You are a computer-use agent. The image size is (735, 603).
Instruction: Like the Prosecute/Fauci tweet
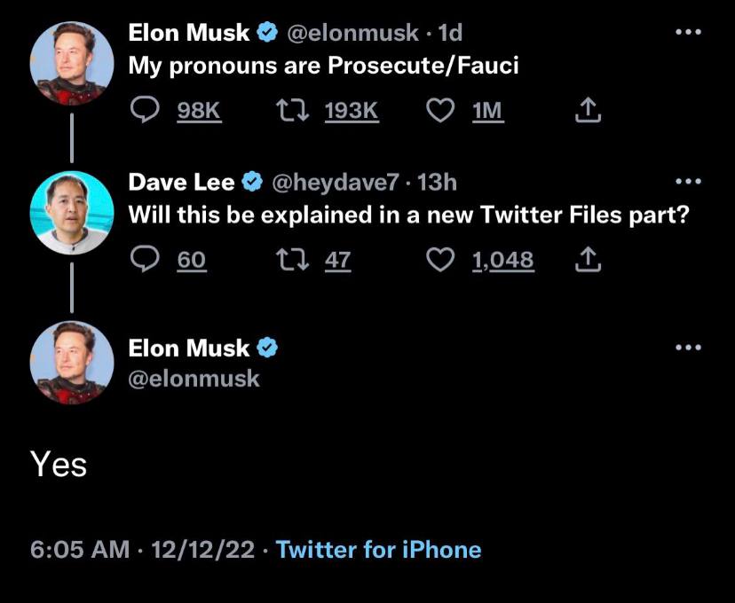coord(441,110)
